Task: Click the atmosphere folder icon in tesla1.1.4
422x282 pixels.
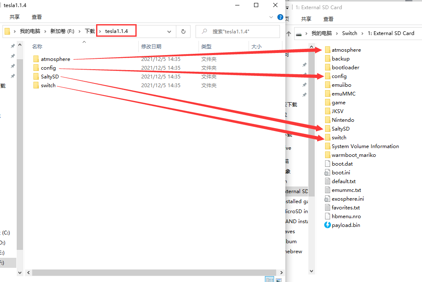Action: [x=36, y=59]
